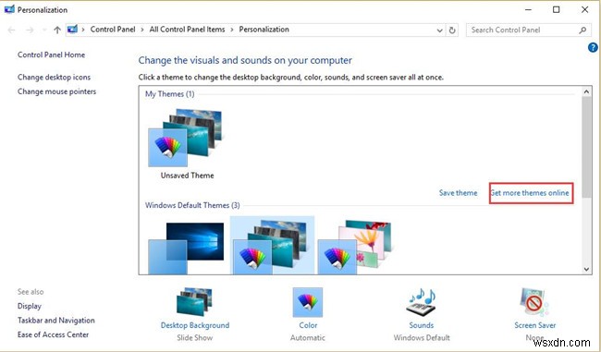Click the Personalization breadcrumb
601x352 pixels.
(264, 30)
